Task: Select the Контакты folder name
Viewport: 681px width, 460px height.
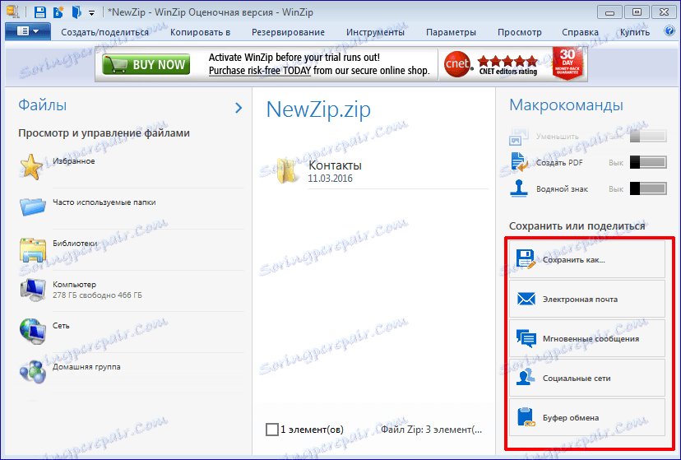Action: click(x=335, y=165)
